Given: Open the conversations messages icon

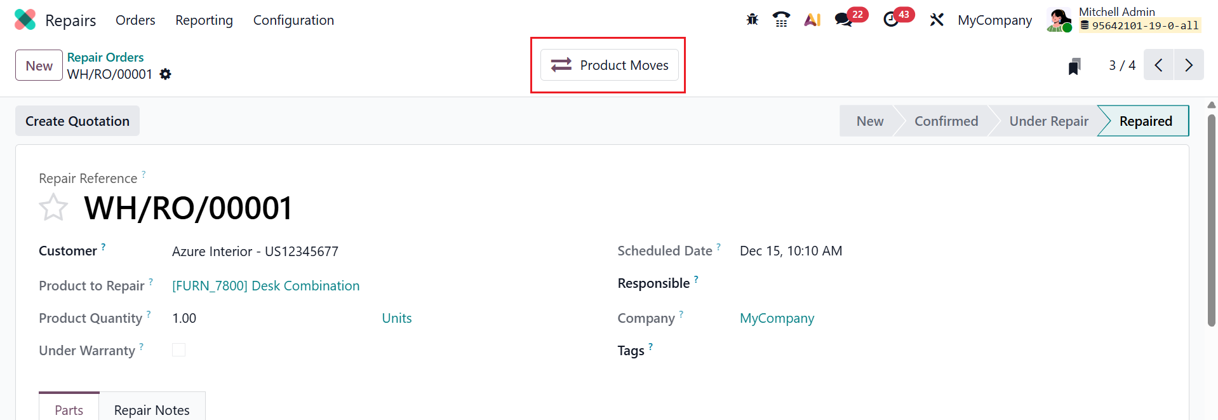Looking at the screenshot, I should (x=843, y=20).
